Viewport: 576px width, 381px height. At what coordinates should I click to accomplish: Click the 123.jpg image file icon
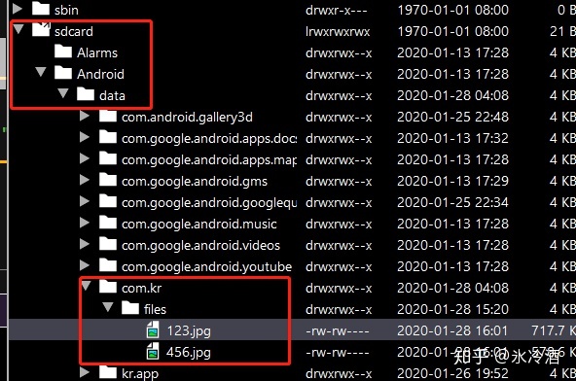[153, 329]
